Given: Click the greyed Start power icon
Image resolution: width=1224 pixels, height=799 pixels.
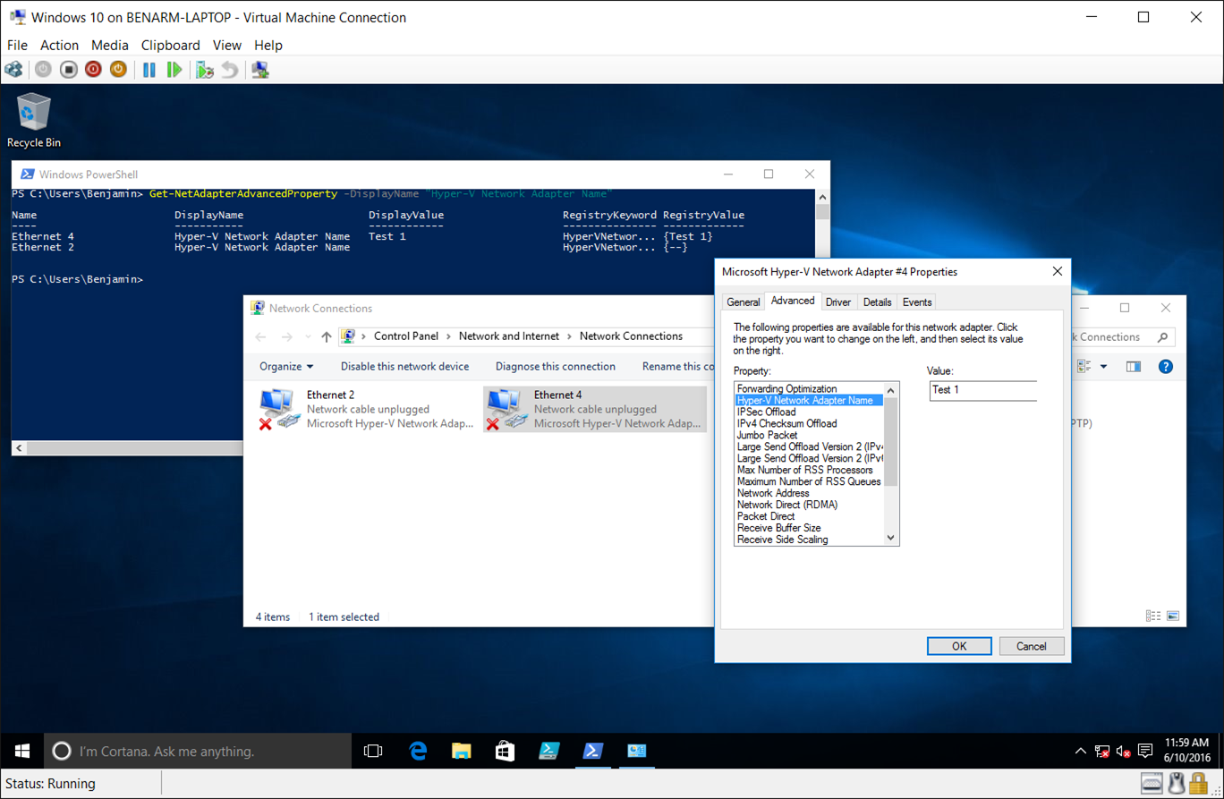Looking at the screenshot, I should 43,69.
